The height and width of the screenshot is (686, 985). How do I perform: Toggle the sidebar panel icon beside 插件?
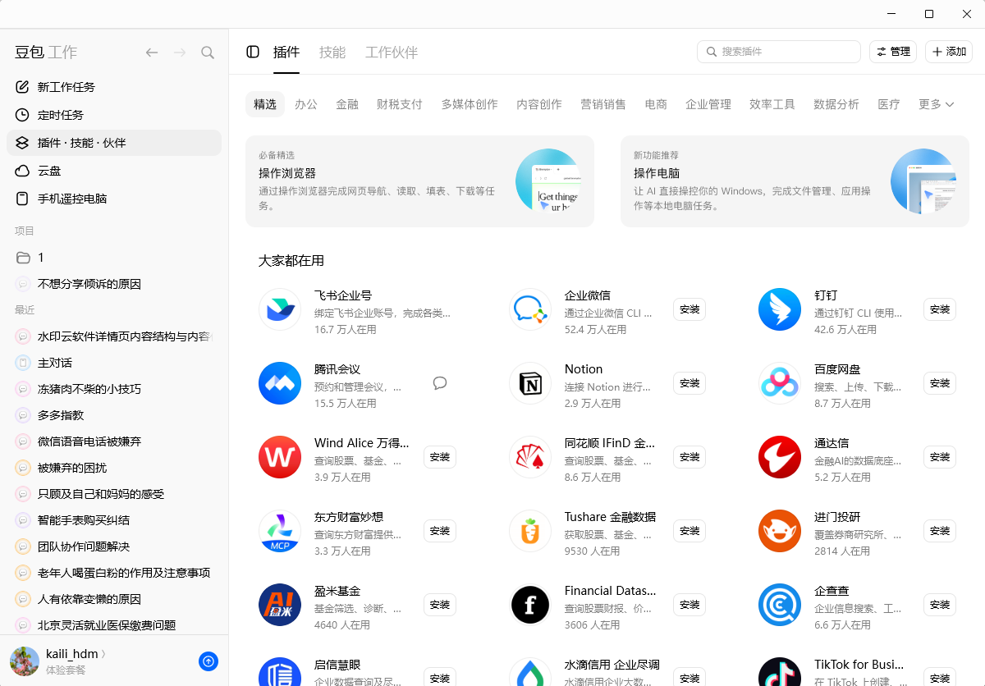pyautogui.click(x=253, y=52)
